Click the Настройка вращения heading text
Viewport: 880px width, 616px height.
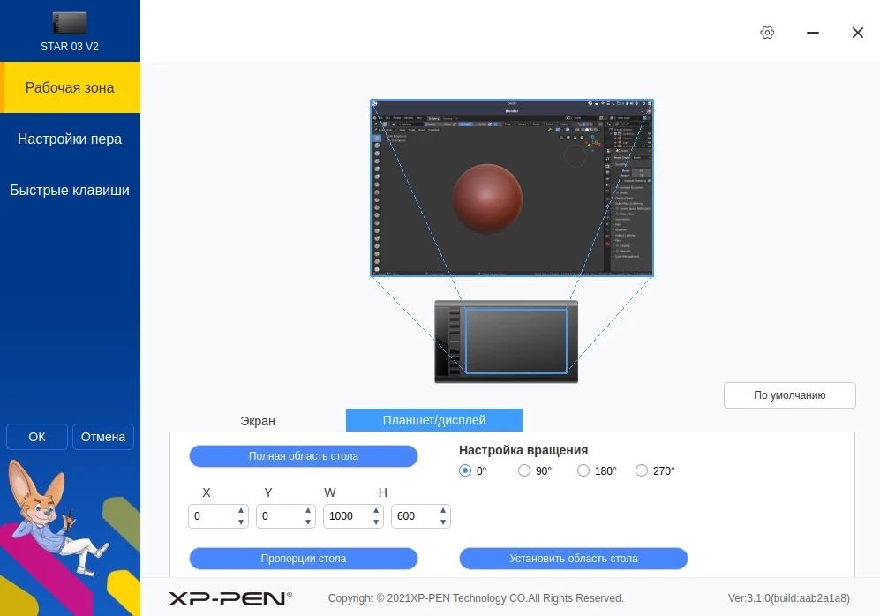(523, 450)
